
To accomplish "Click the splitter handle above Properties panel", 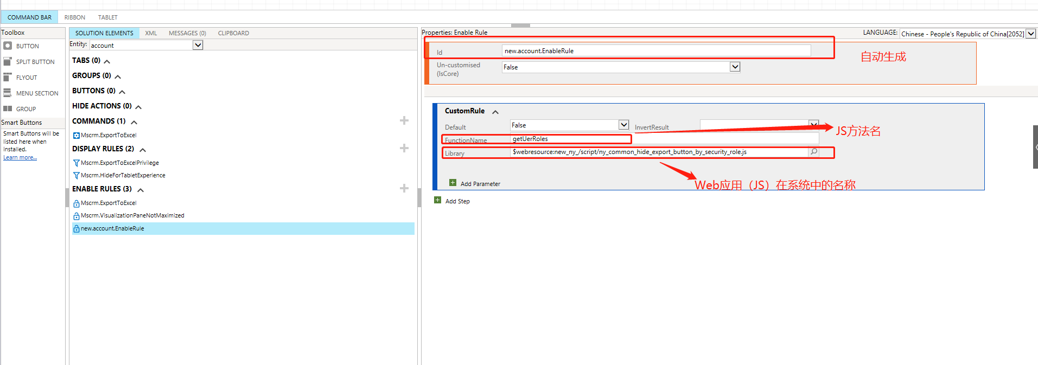I will coord(520,25).
